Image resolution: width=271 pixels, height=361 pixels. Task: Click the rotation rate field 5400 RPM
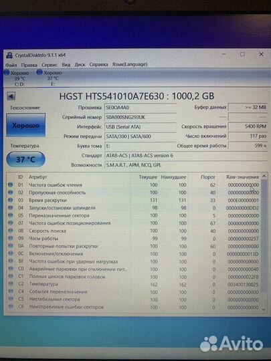(248, 126)
